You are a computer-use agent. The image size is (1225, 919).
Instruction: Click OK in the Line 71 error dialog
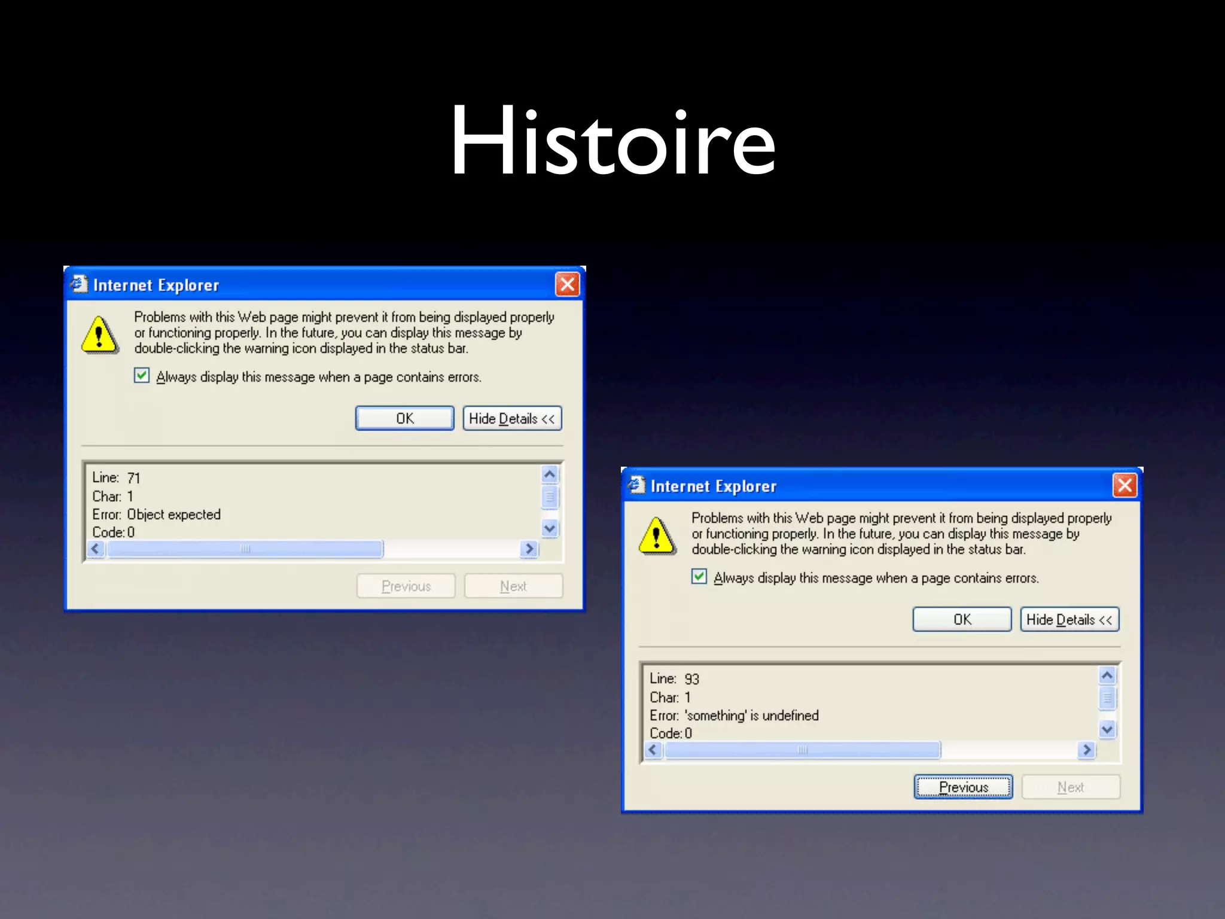[x=405, y=418]
